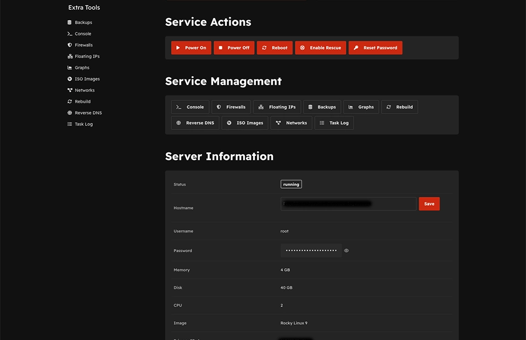Open the ISO Images sidebar link
The image size is (526, 340).
click(x=87, y=79)
